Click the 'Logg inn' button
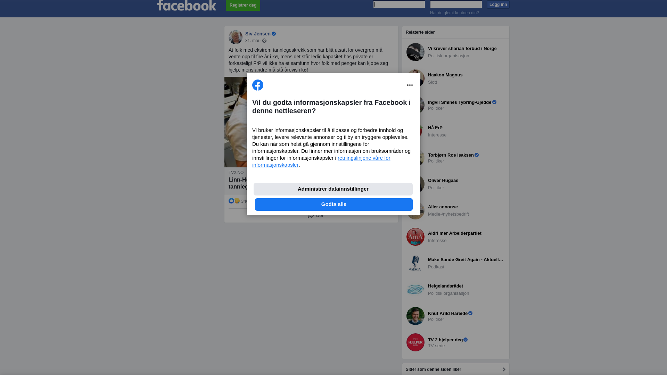This screenshot has height=375, width=667. [x=498, y=5]
